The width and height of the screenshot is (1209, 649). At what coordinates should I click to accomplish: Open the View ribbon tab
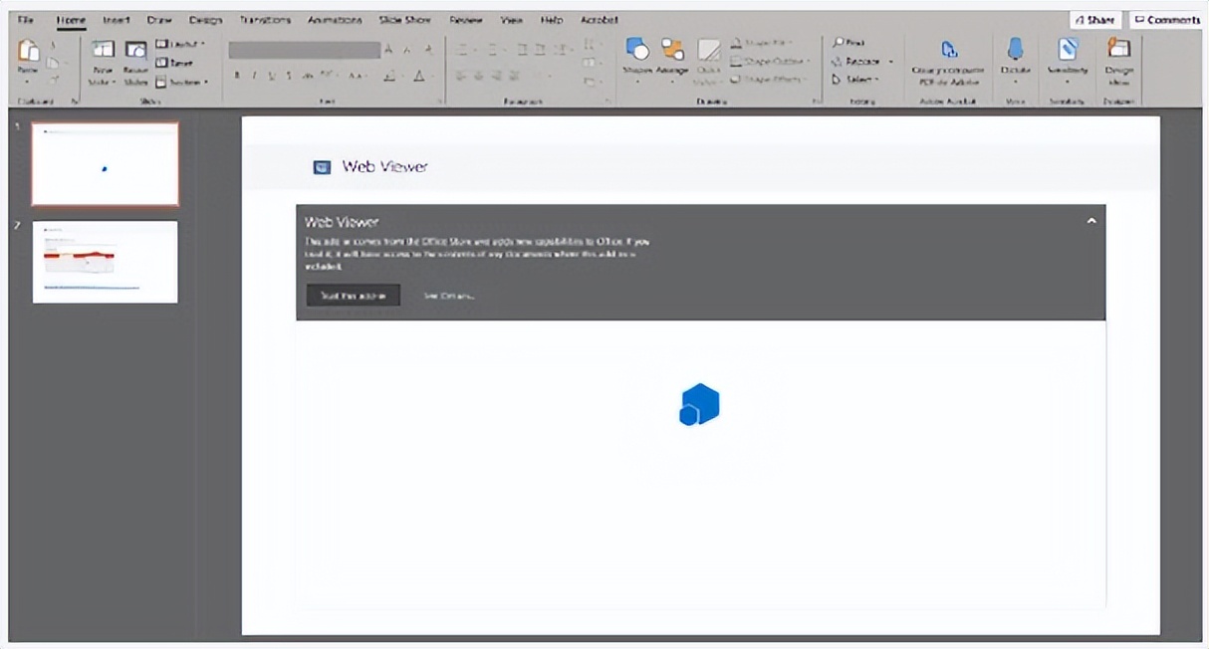coord(512,20)
